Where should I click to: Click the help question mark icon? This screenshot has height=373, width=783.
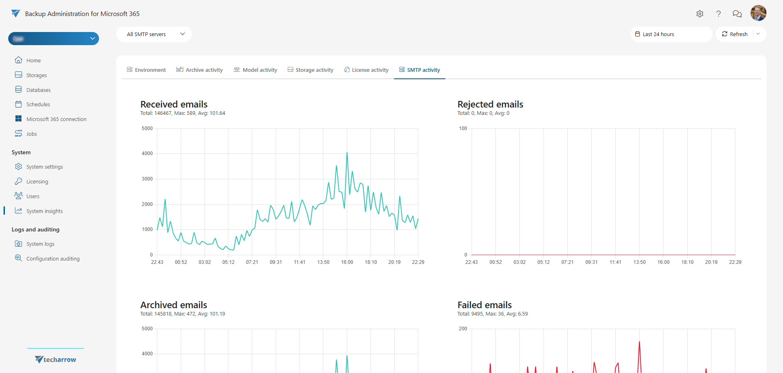pyautogui.click(x=719, y=14)
